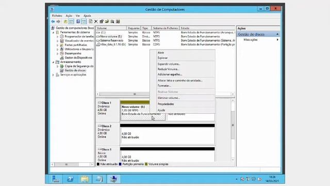
Task: Click the black X delete toolbar icon
Action: click(x=96, y=22)
